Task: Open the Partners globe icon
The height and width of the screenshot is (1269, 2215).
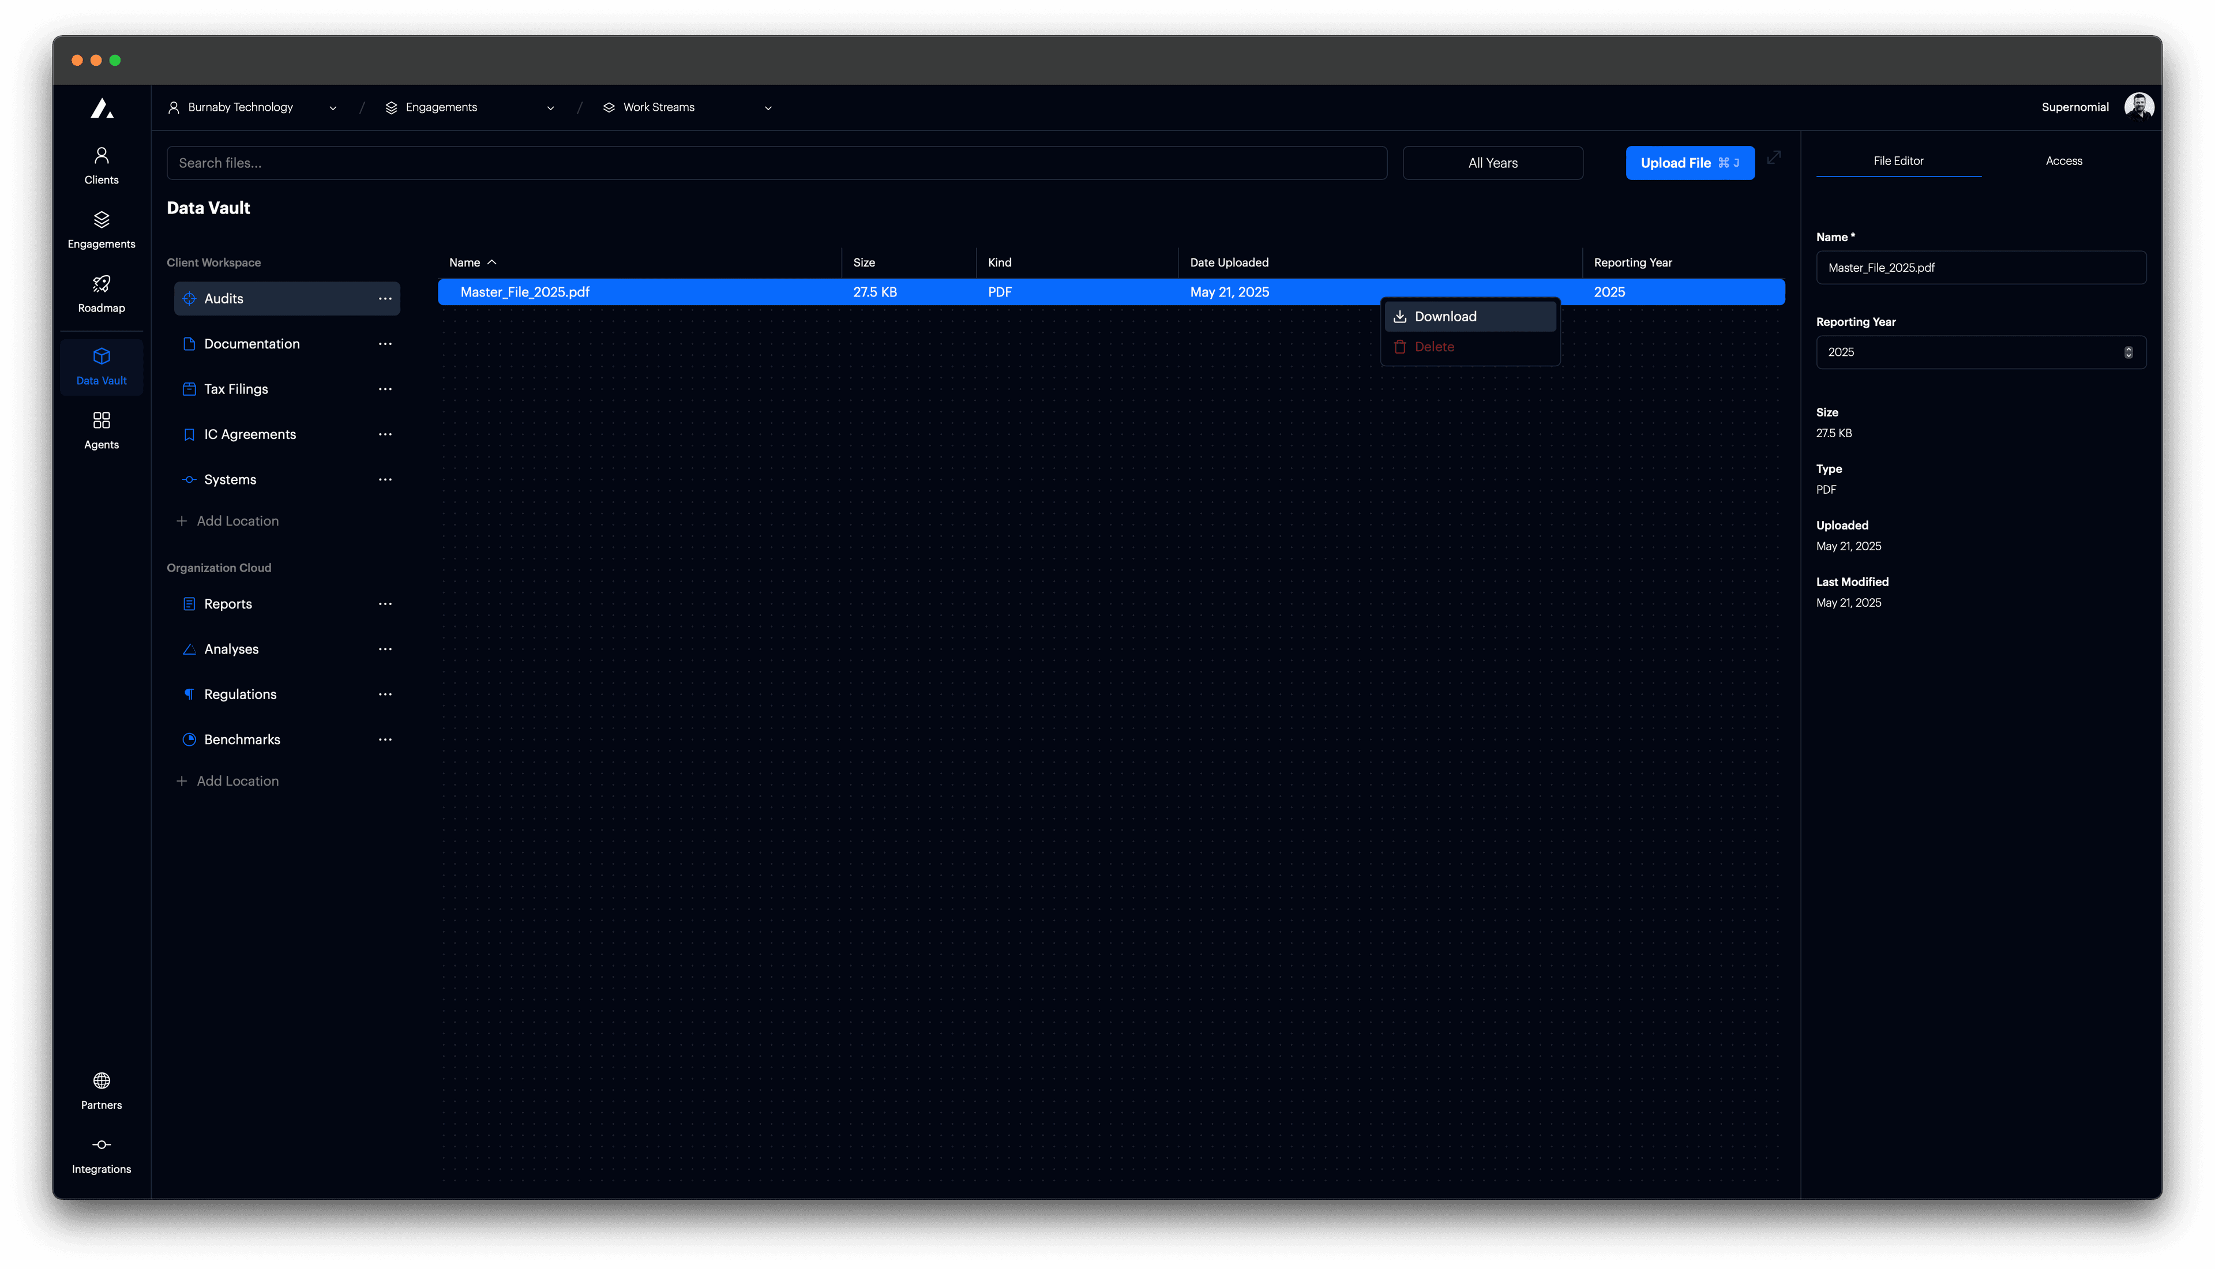Action: click(101, 1081)
